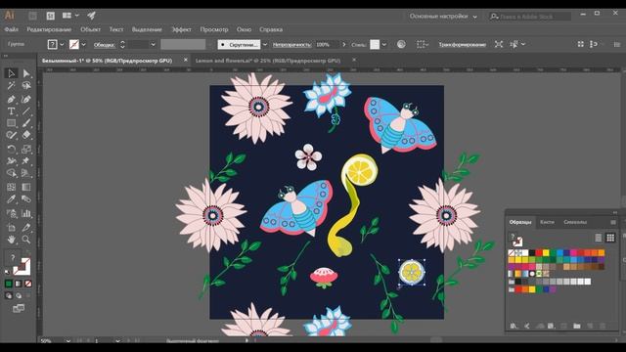Open the Редактирование menu
Viewport: 626px width, 352px height.
coord(49,29)
